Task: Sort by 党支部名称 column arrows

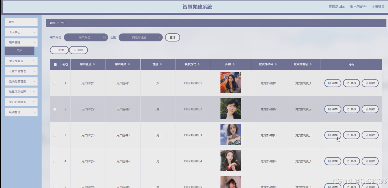Action: (276, 64)
